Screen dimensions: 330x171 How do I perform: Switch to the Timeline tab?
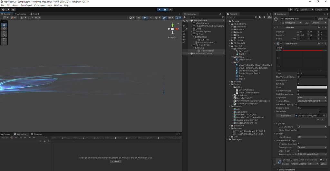pyautogui.click(x=36, y=134)
